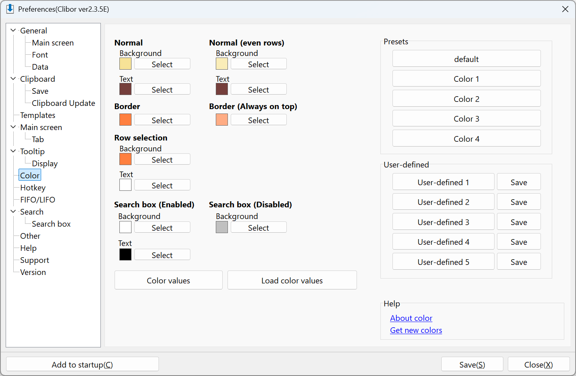The width and height of the screenshot is (576, 376).
Task: Open Search box settings in the tree
Action: [51, 224]
